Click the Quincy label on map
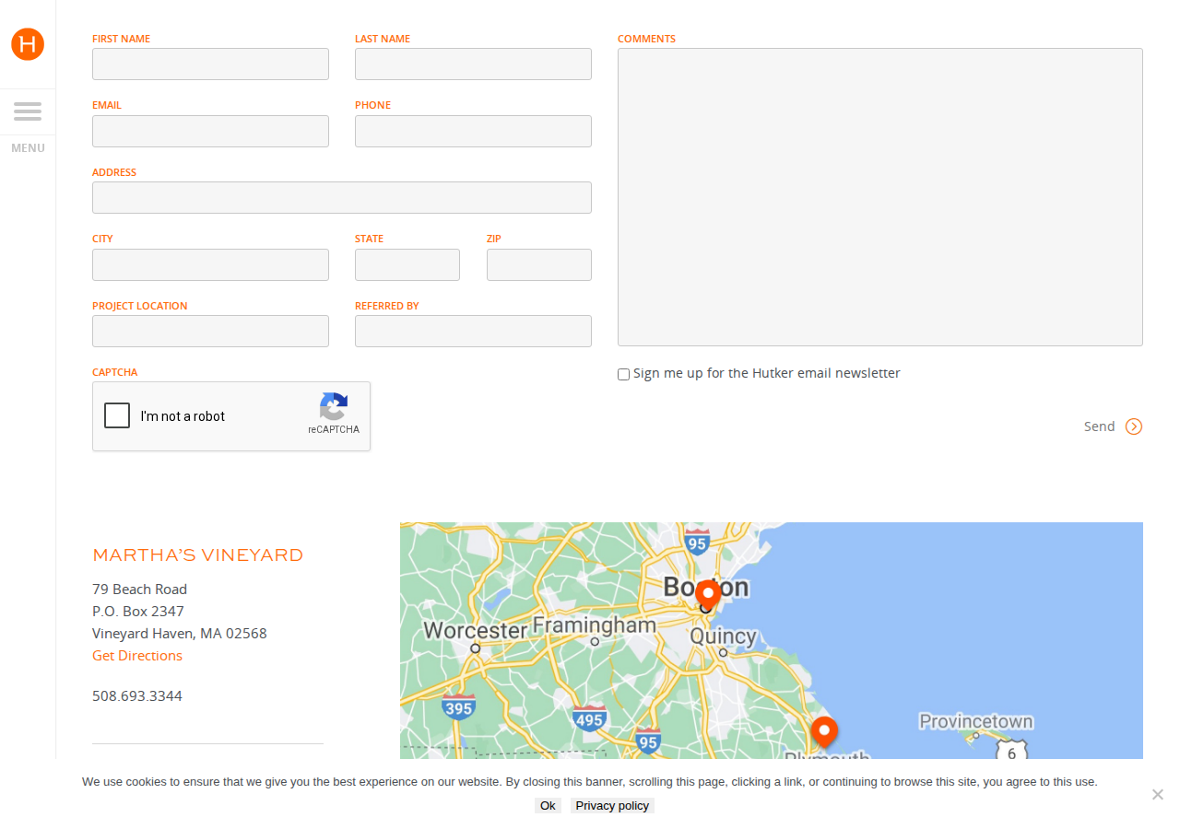The image size is (1180, 829). [723, 636]
